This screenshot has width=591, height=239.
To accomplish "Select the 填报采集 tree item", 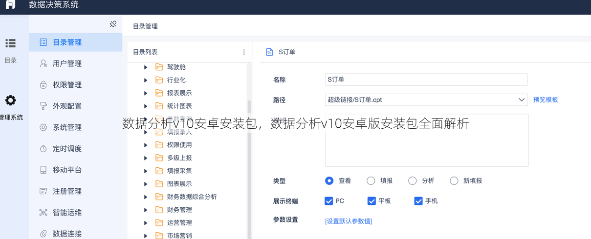I will click(179, 171).
